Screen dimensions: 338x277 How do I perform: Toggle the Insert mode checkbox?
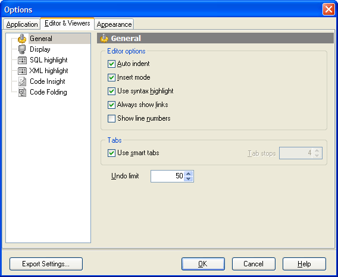111,77
